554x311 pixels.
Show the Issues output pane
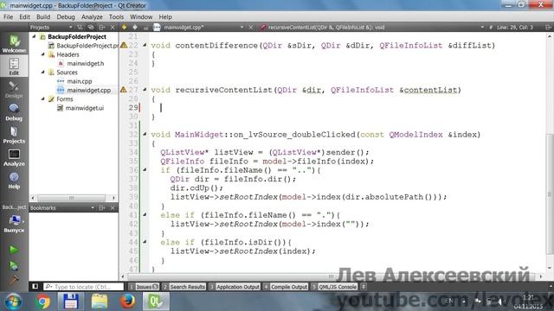[x=144, y=287]
